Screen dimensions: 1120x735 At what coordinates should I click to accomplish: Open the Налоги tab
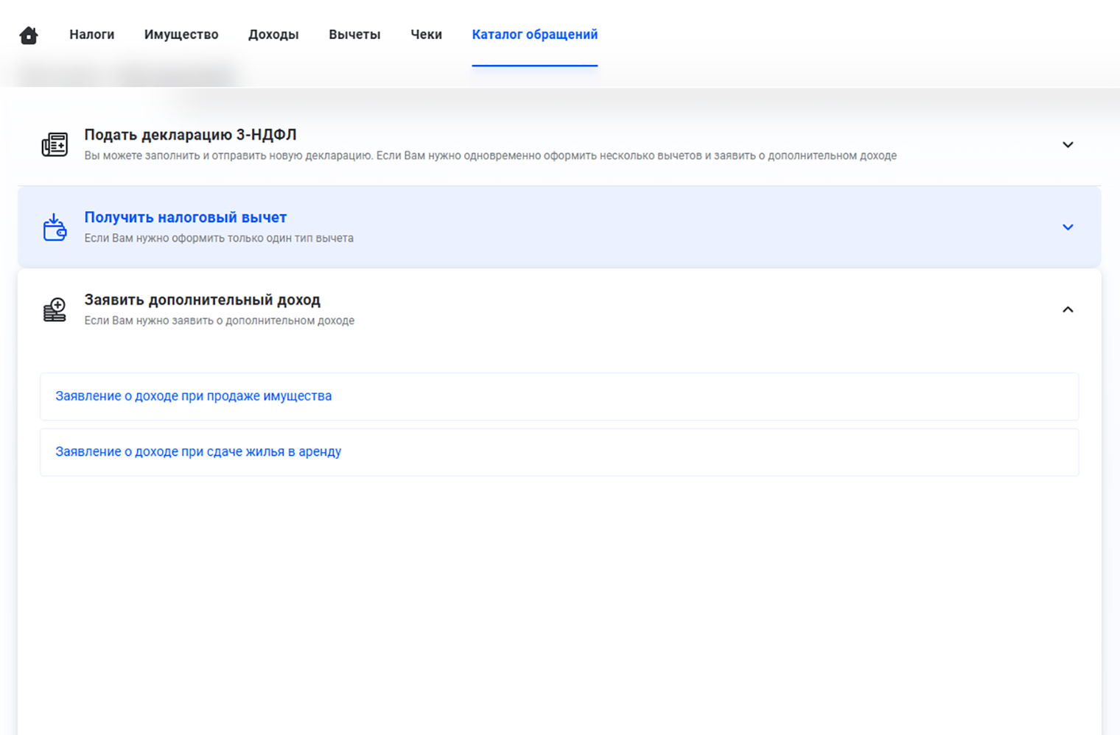coord(92,35)
